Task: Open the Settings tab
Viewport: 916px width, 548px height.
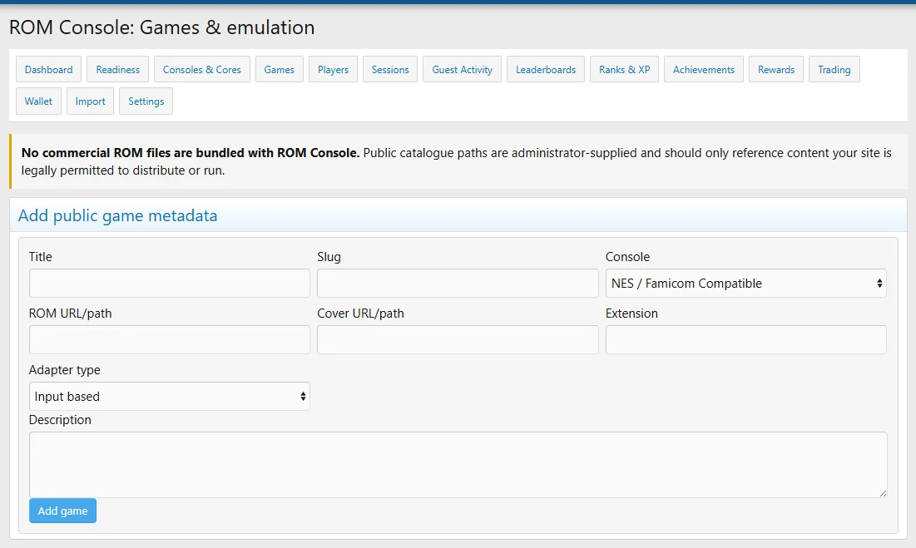Action: (146, 101)
